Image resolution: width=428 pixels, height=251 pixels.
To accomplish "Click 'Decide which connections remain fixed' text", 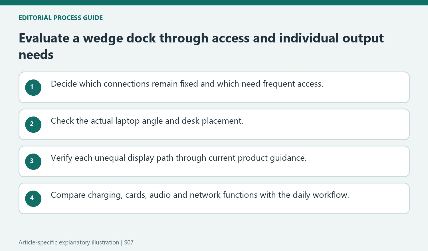I will [187, 84].
